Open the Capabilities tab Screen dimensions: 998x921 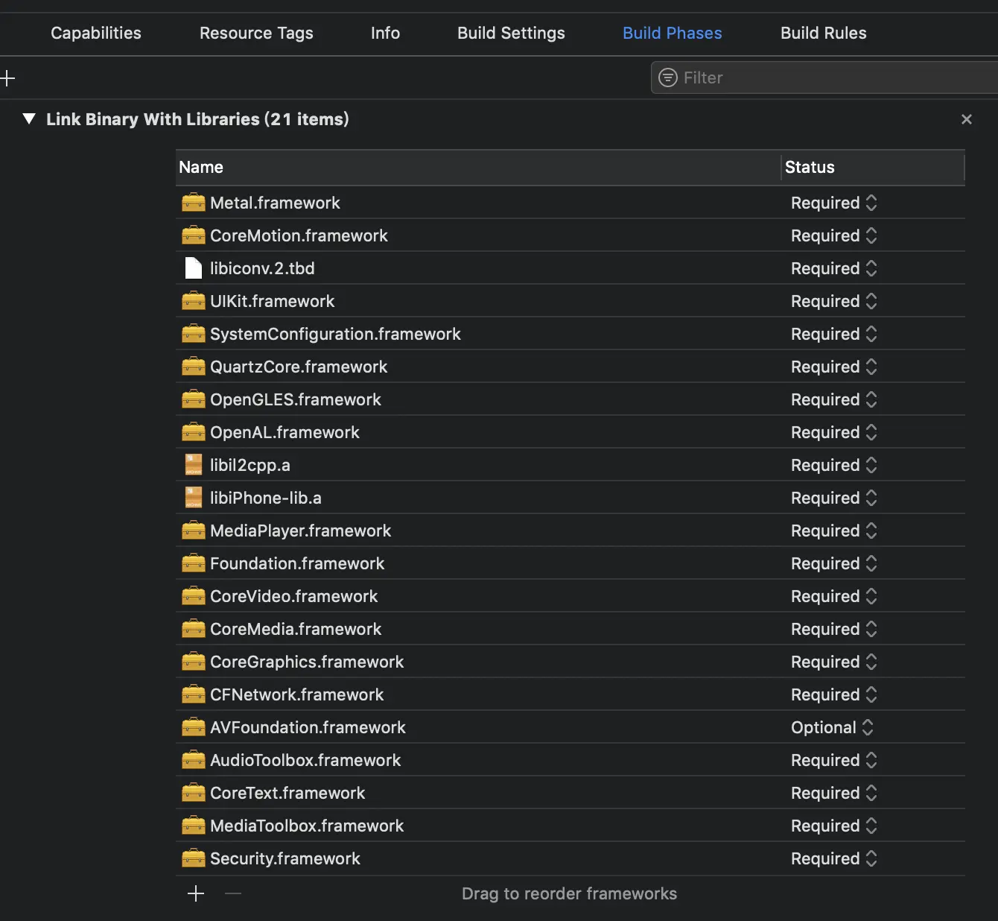96,33
